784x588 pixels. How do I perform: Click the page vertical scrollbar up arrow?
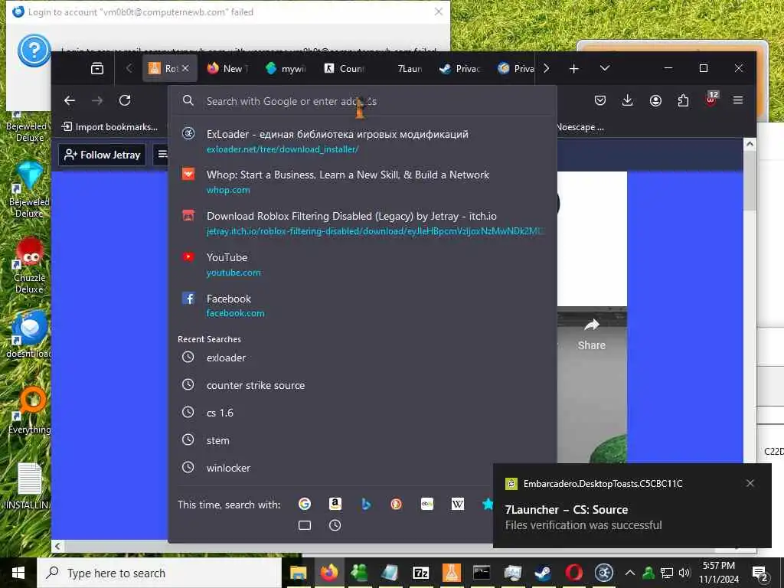coord(750,144)
